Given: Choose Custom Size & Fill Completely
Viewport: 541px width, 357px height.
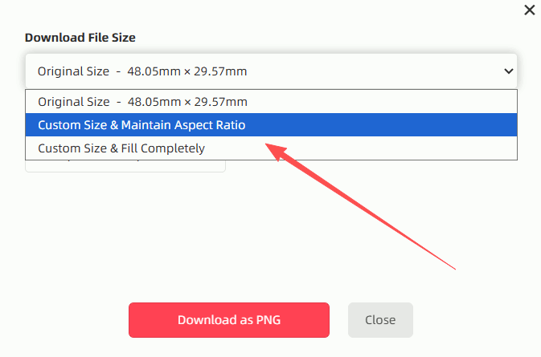Looking at the screenshot, I should [121, 148].
